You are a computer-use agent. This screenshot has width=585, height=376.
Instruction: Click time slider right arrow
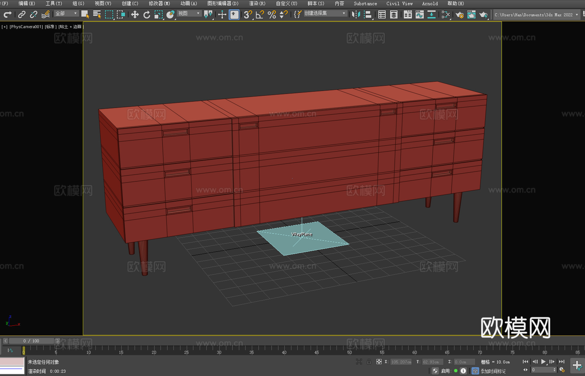(57, 341)
